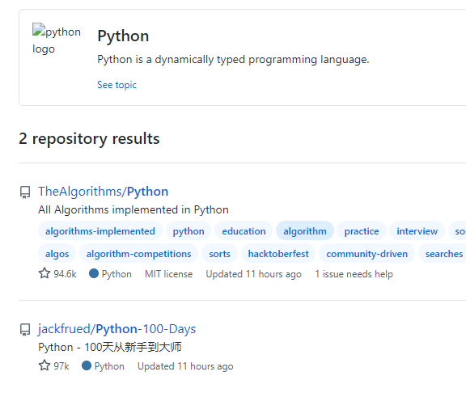Click the 97k star count icon
This screenshot has width=466, height=397.
[x=44, y=365]
